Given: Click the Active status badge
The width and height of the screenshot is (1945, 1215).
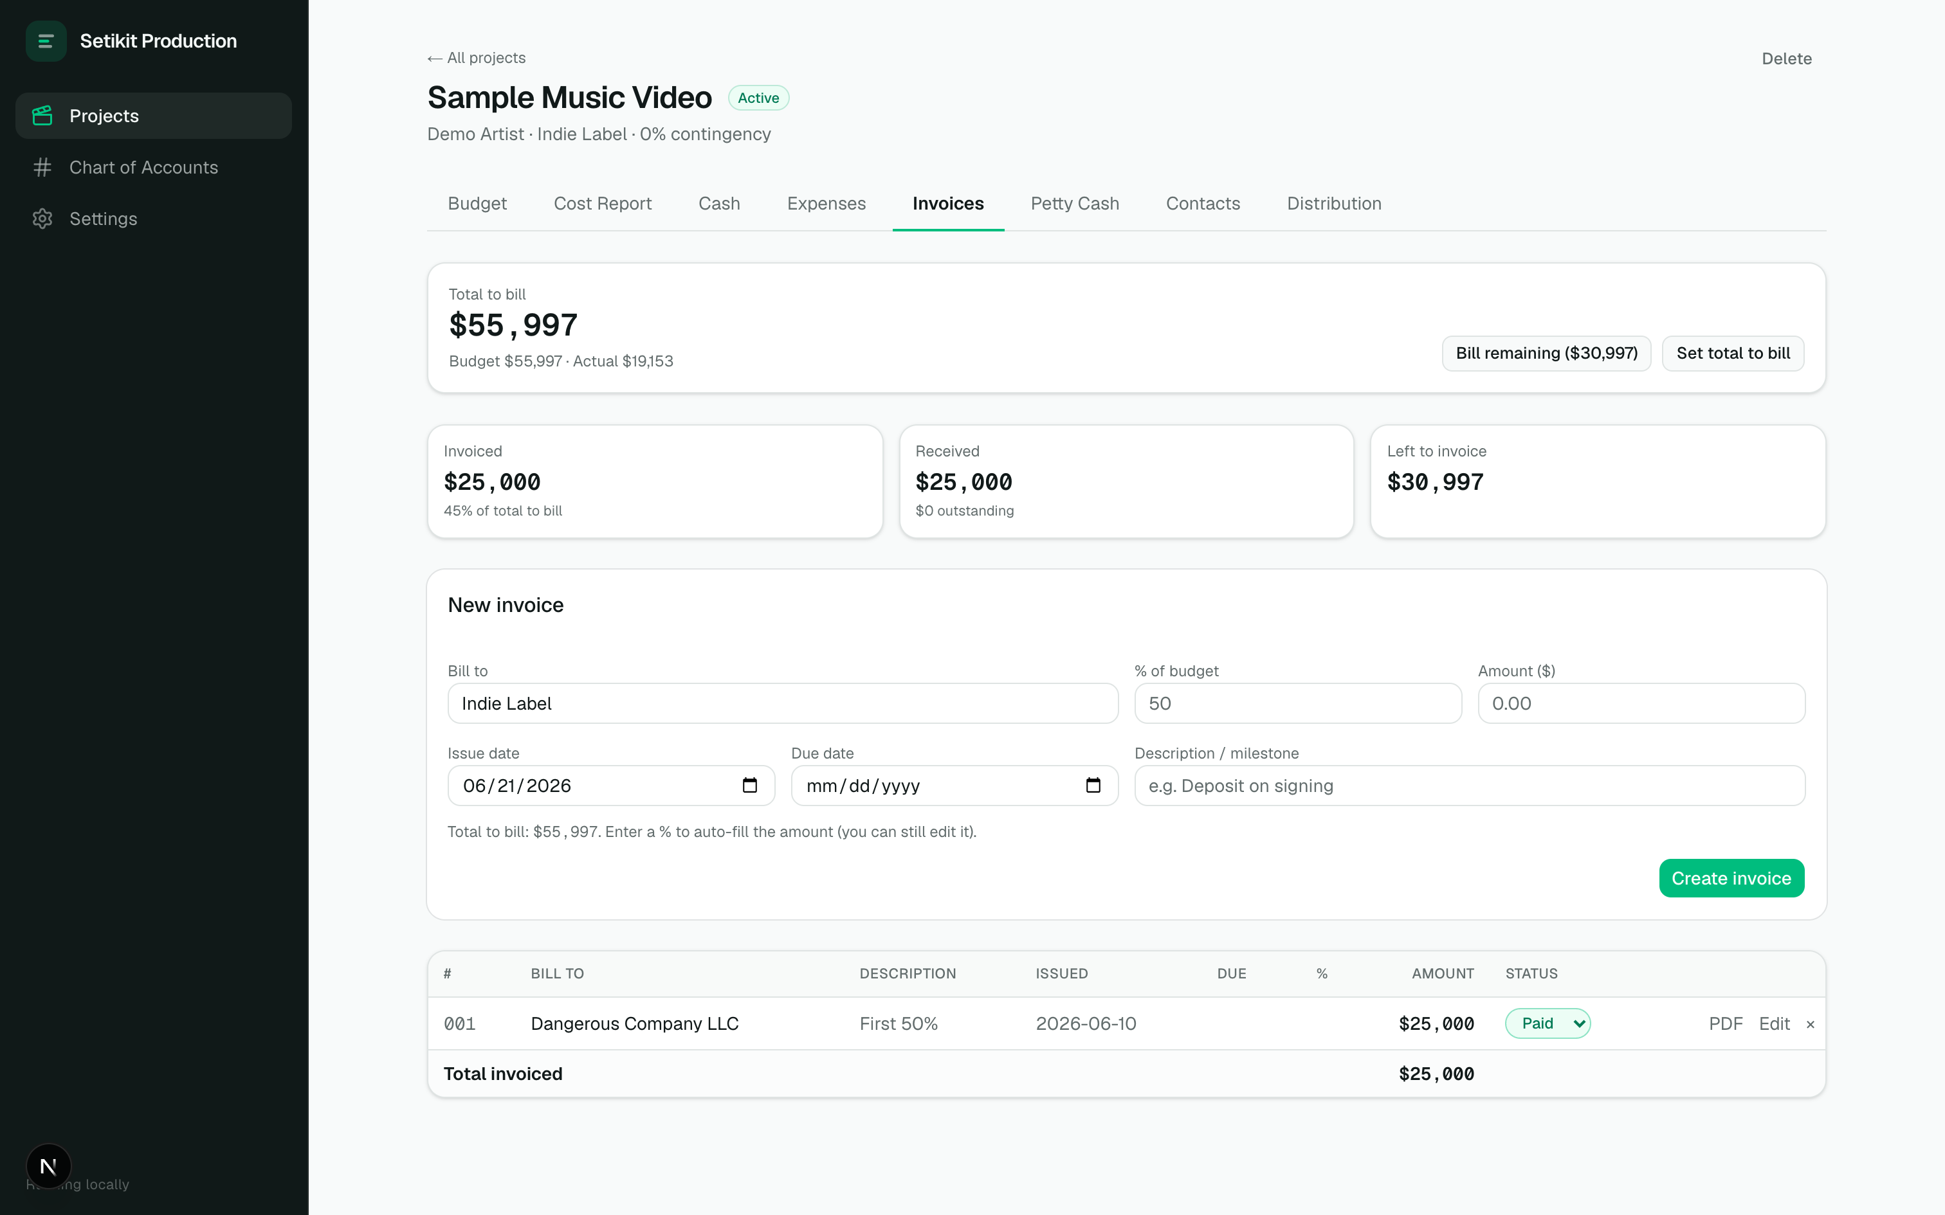Looking at the screenshot, I should [x=759, y=98].
